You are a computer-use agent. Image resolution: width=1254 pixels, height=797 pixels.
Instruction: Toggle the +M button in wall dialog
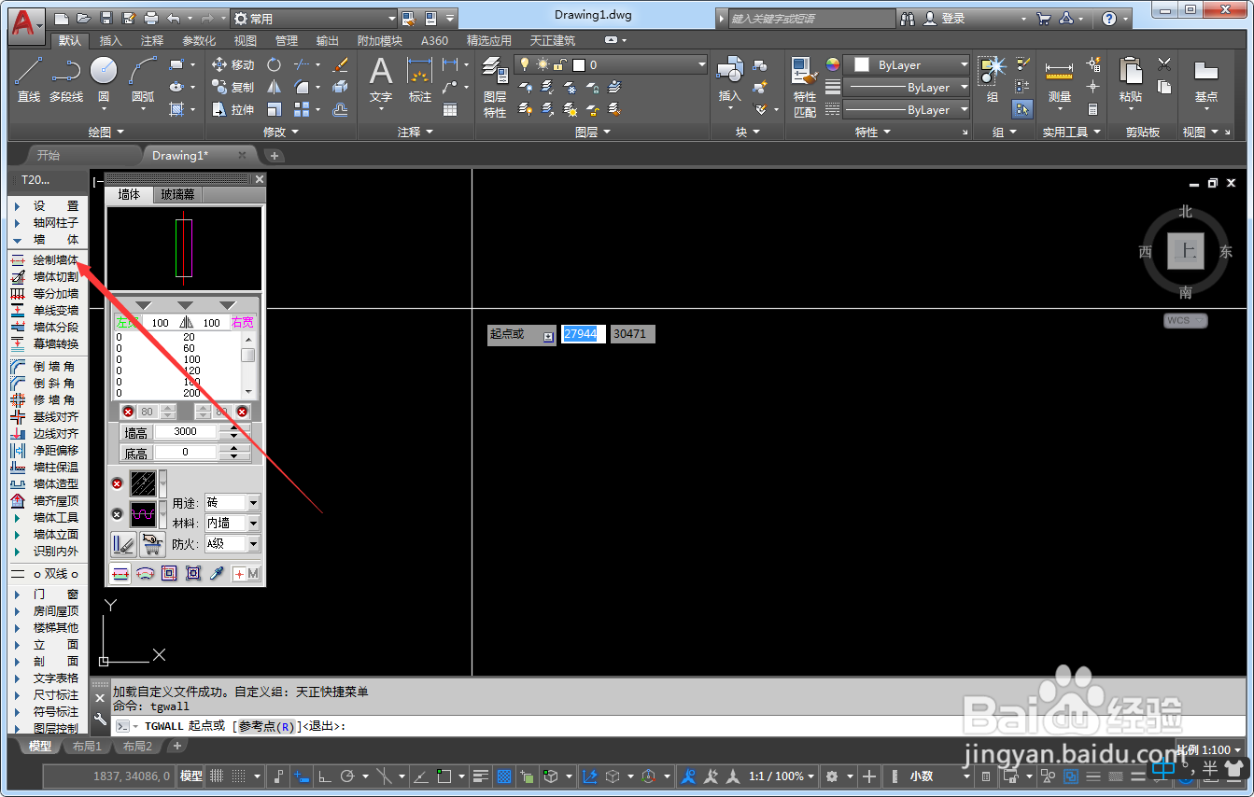[246, 573]
